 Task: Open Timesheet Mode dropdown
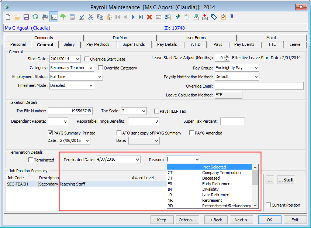coord(91,86)
